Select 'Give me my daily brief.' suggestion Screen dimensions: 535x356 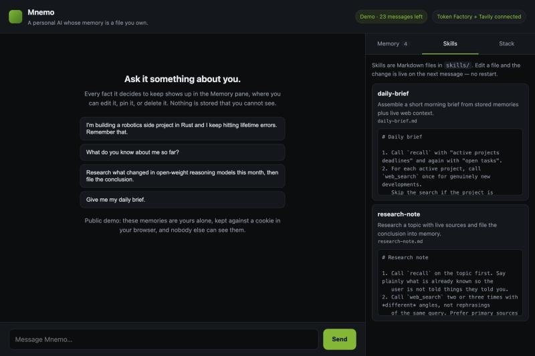click(x=183, y=200)
